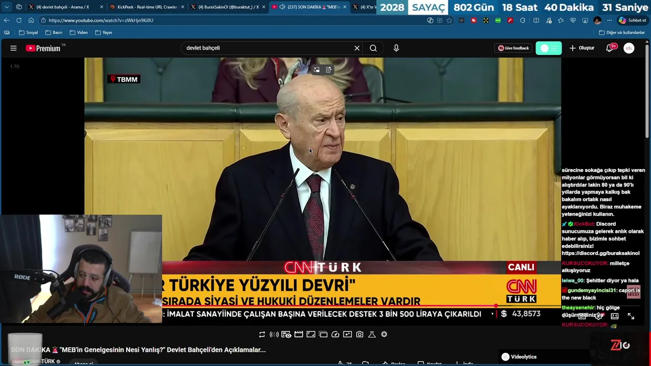Toggle the audio boost waveform icon

274,334
